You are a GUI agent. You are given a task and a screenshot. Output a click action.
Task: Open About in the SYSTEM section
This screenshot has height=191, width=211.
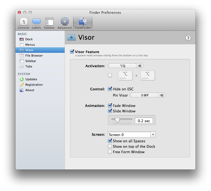coord(40,90)
